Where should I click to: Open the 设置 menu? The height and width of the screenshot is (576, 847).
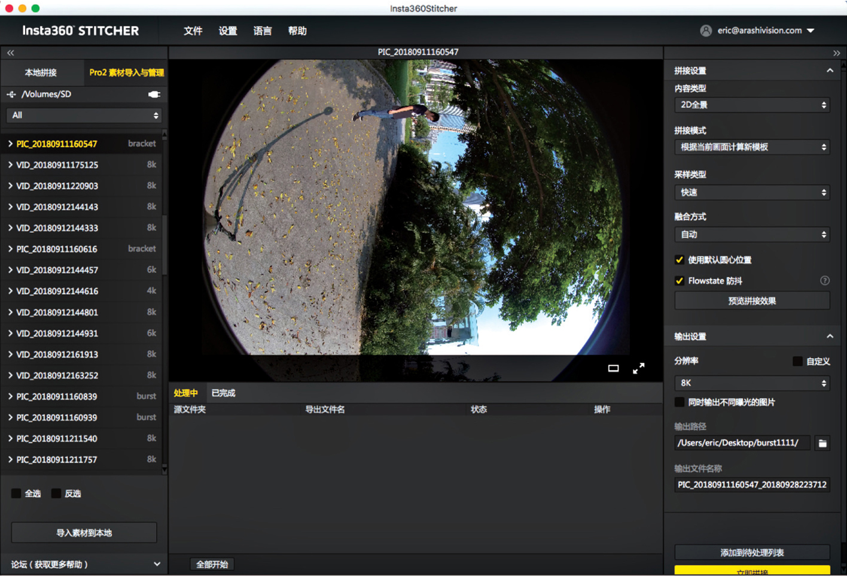(x=227, y=31)
